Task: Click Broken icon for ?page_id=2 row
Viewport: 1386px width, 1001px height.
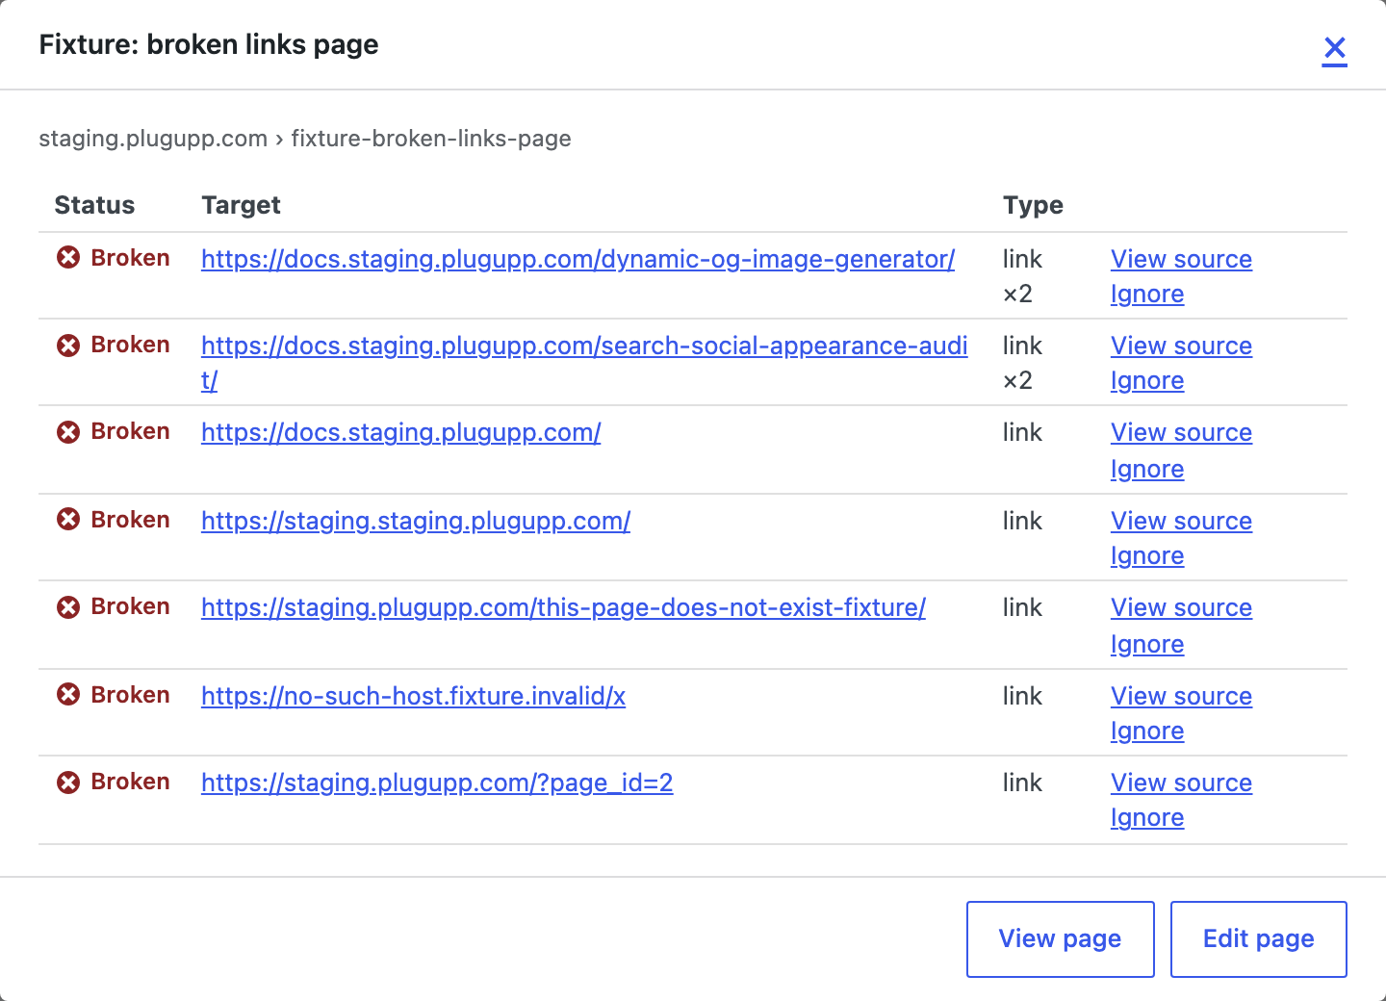Action: [x=68, y=782]
